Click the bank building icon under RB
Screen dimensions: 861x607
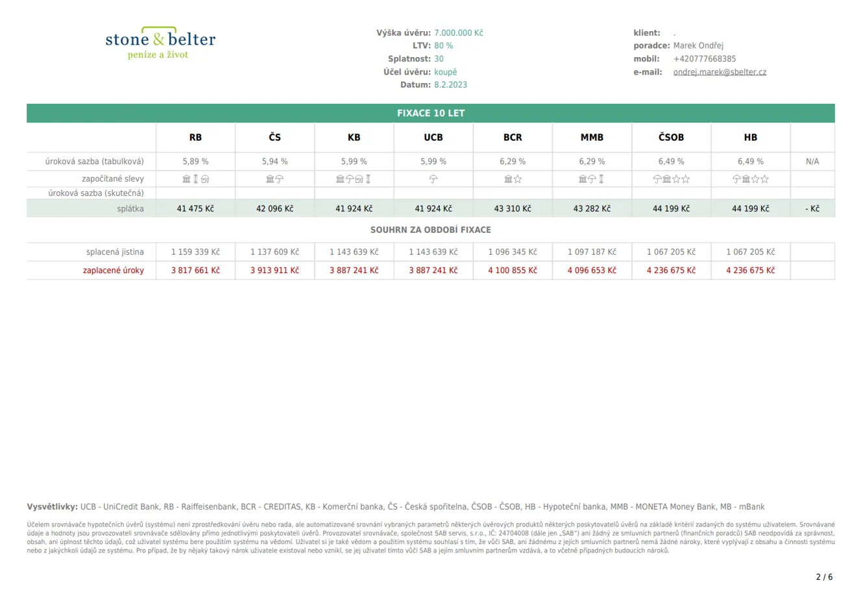click(x=187, y=179)
